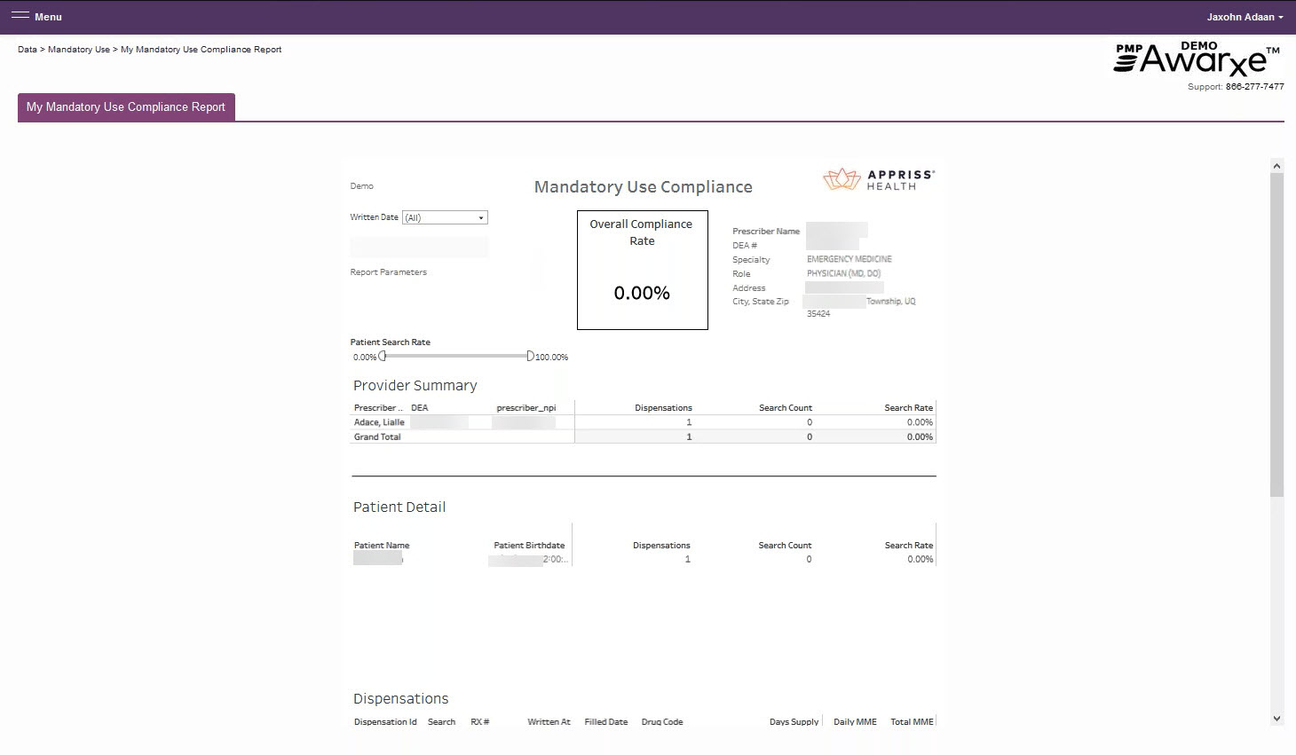This screenshot has width=1296, height=755.
Task: Click the Patient Birthdate column header
Action: pos(529,546)
